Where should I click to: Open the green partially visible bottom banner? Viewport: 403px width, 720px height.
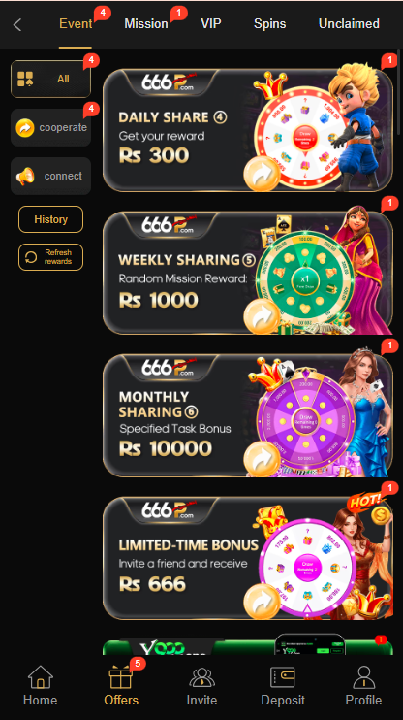(248, 646)
